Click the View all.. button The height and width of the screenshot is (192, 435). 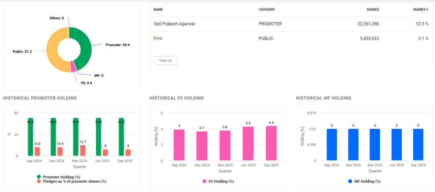(x=166, y=61)
